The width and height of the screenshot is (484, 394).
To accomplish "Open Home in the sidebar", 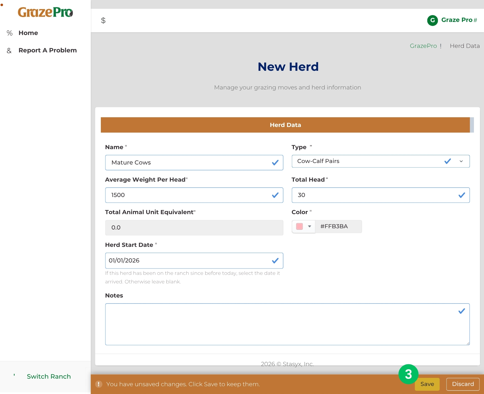I will (28, 33).
